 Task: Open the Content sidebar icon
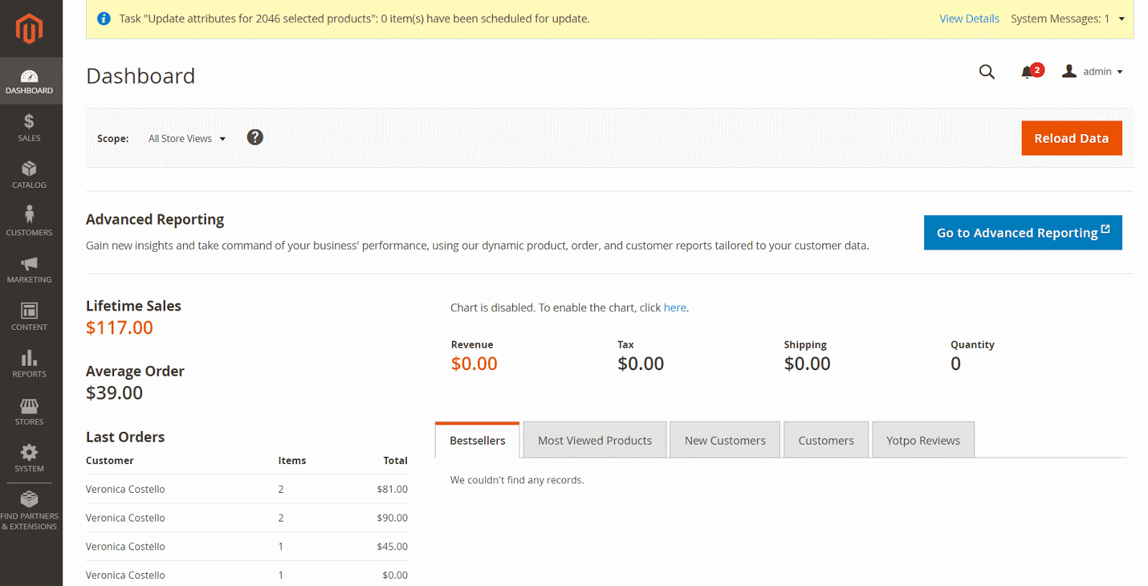tap(29, 311)
